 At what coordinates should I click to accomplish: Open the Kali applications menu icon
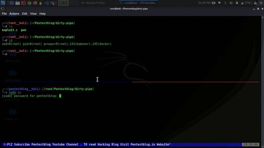pos(3,3)
